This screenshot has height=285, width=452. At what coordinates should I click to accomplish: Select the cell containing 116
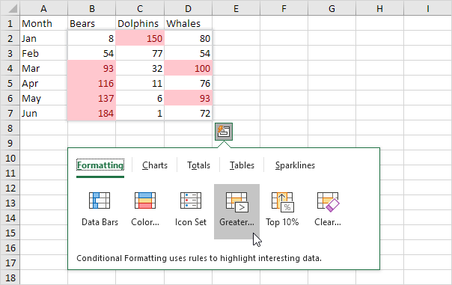click(x=91, y=83)
